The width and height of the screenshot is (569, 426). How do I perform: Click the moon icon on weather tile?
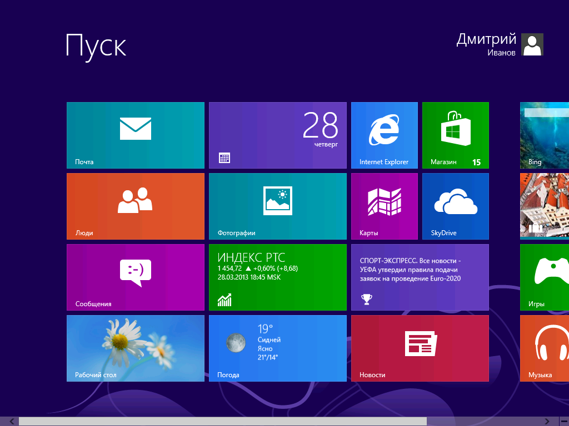click(x=236, y=343)
